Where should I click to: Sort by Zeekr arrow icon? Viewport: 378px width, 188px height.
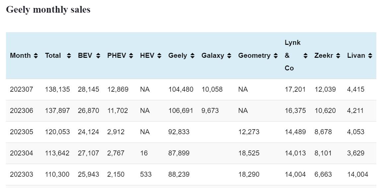pyautogui.click(x=338, y=56)
